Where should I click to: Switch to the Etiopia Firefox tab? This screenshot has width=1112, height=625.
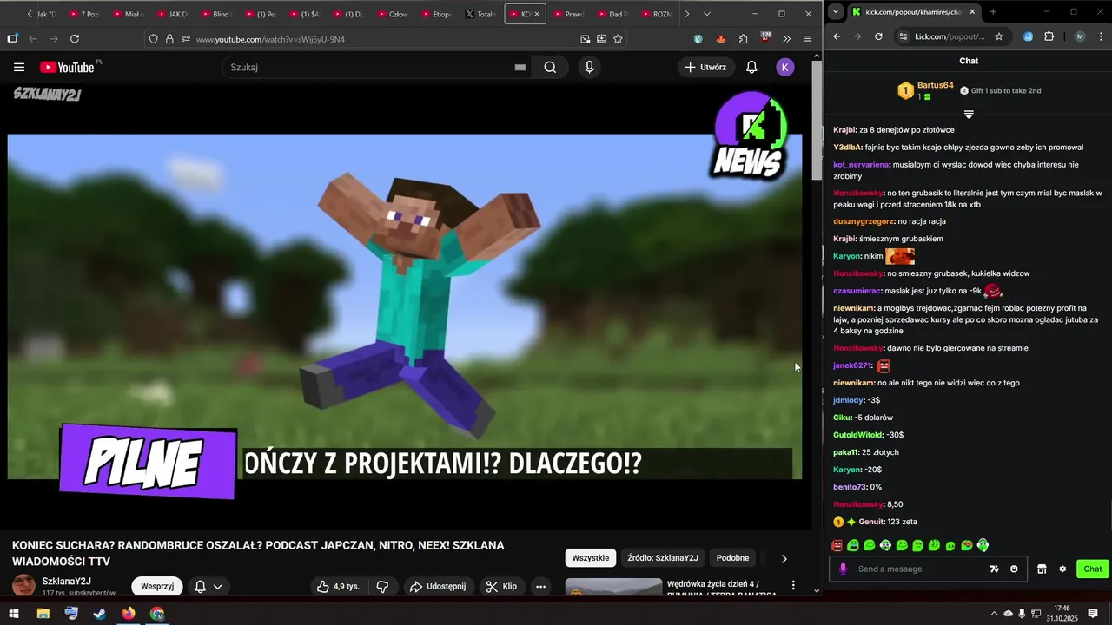437,14
